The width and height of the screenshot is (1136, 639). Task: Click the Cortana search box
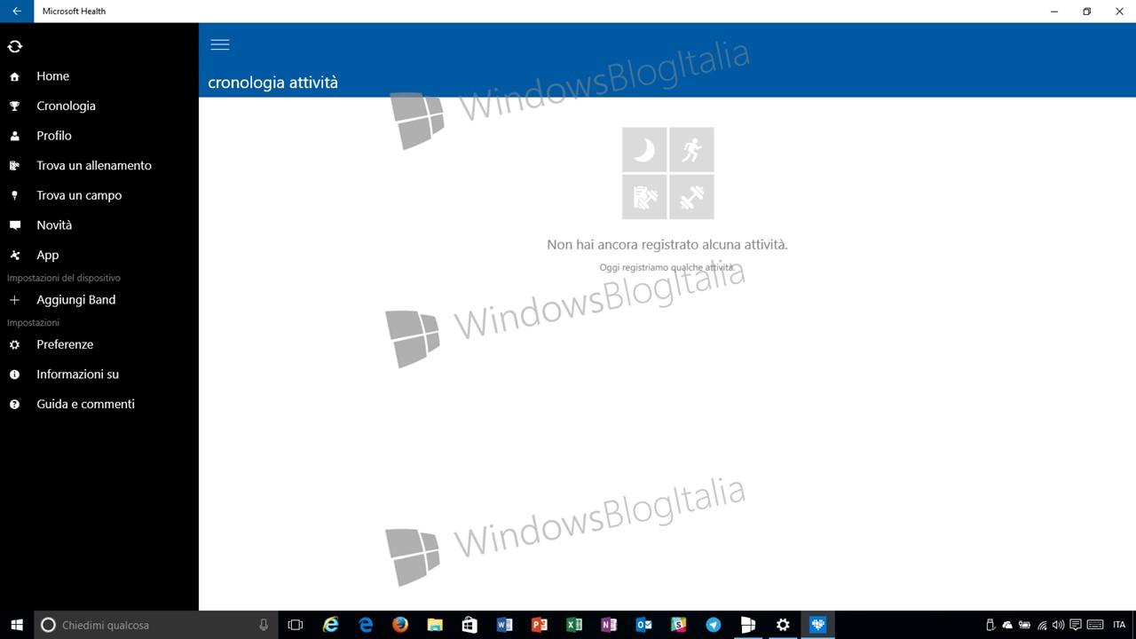[x=156, y=625]
